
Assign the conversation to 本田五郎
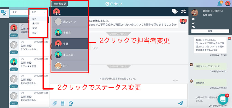coord(70,55)
